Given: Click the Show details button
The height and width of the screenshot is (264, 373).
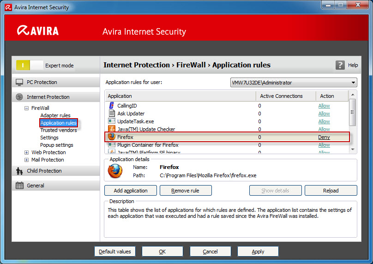Looking at the screenshot, I should pos(276,191).
